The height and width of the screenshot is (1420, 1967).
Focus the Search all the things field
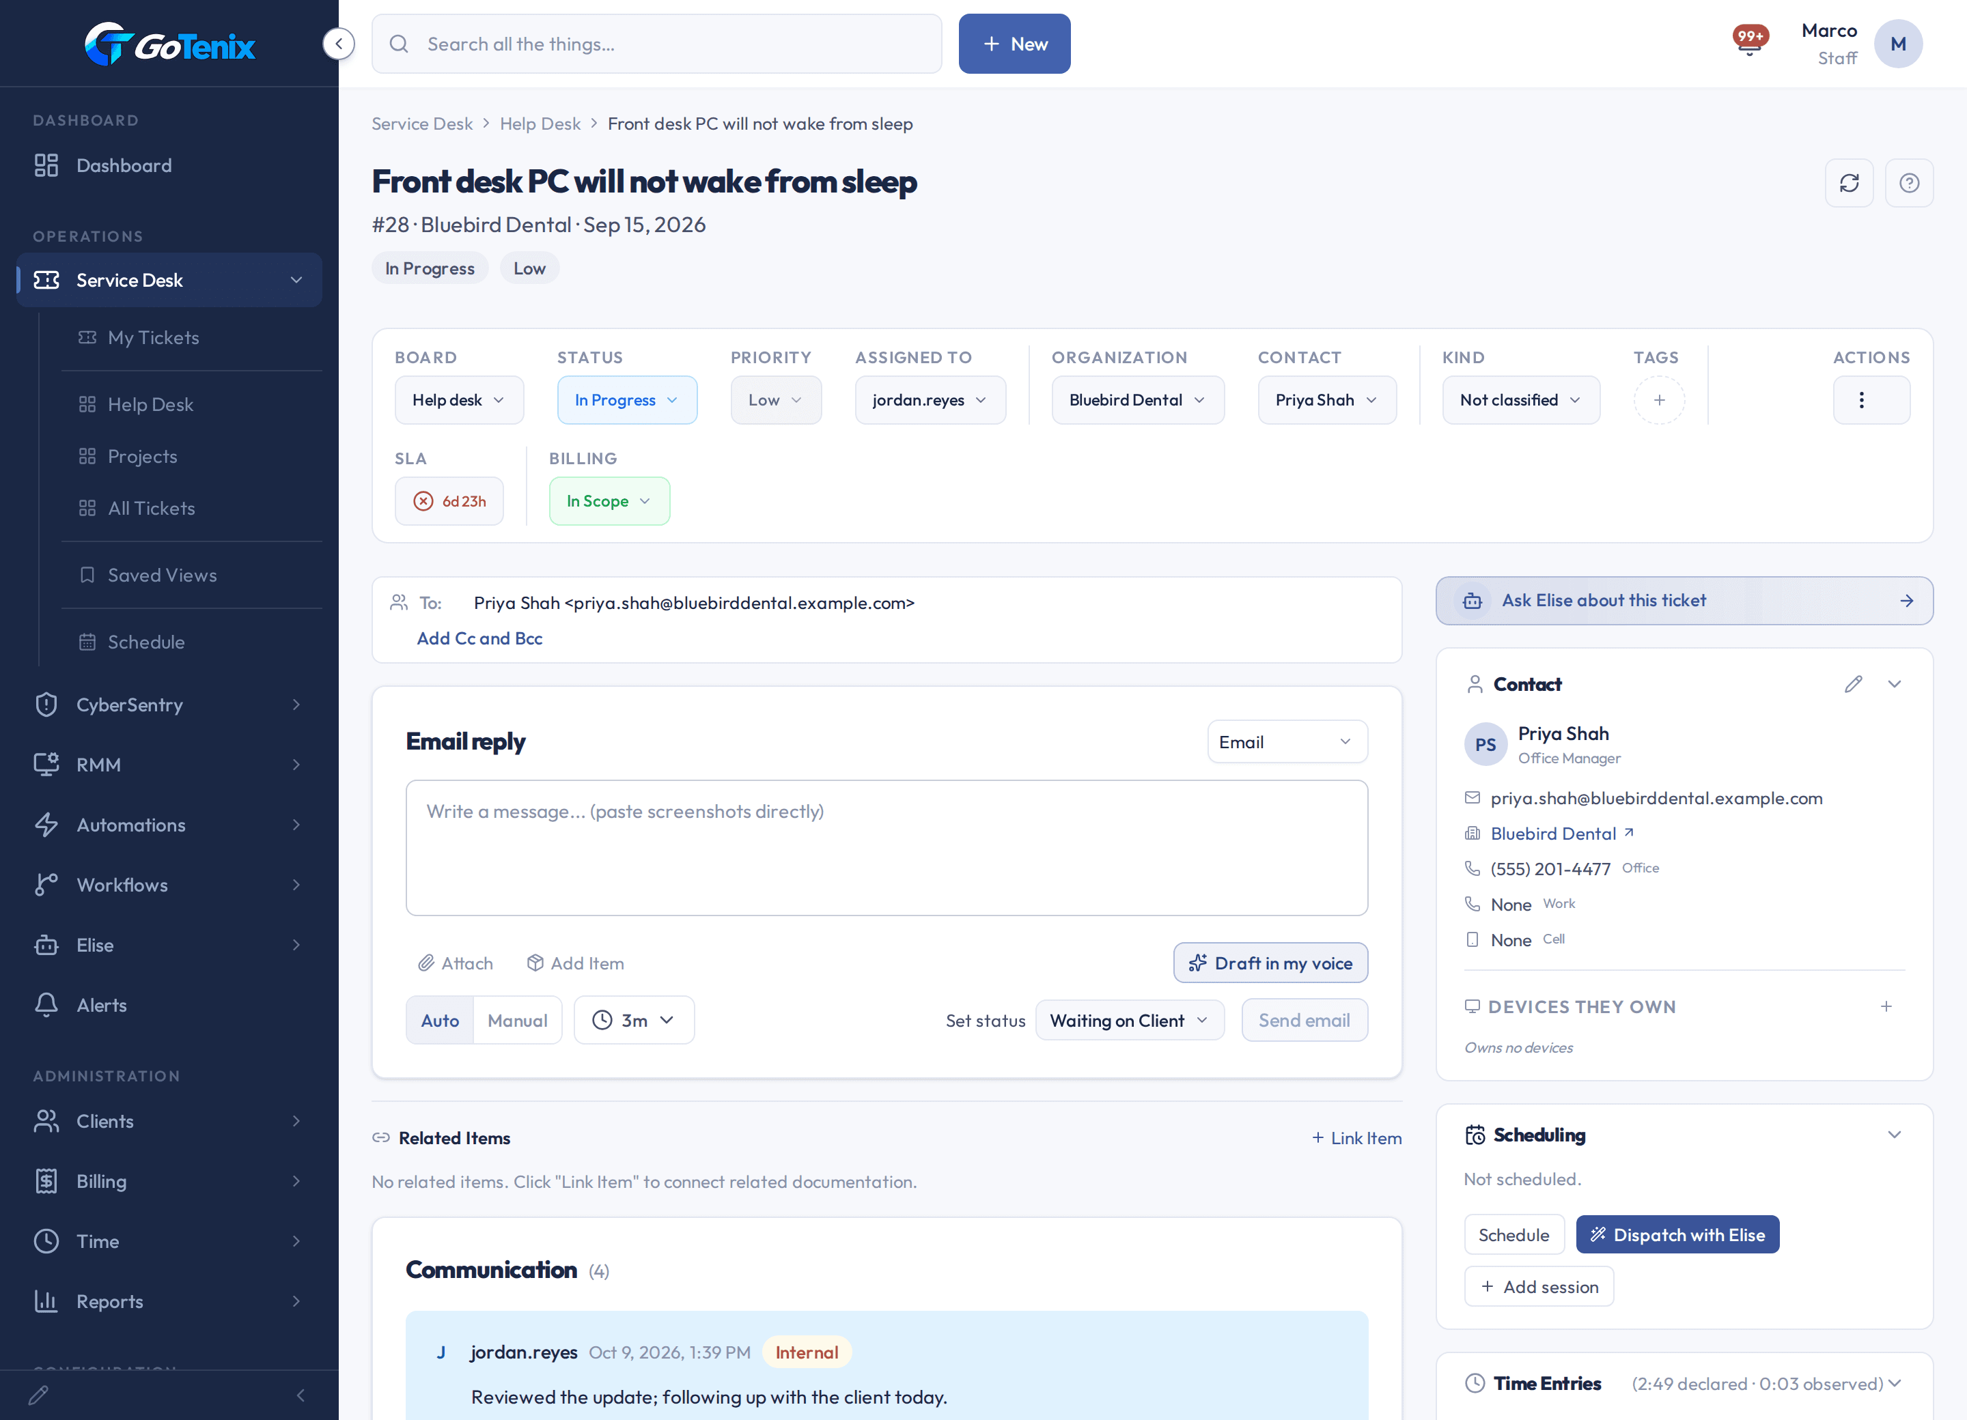pyautogui.click(x=656, y=43)
